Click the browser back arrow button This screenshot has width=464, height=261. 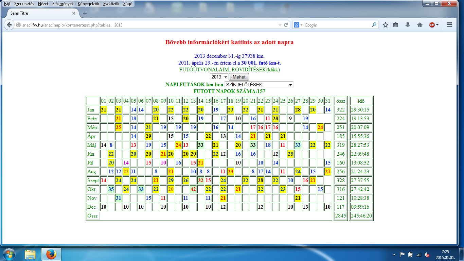pyautogui.click(x=9, y=25)
